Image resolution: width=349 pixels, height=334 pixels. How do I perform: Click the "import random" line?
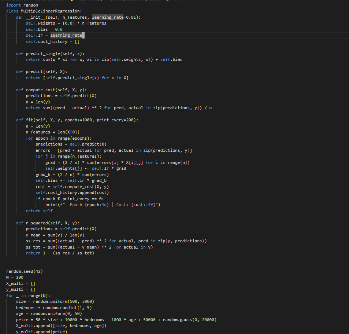pos(22,5)
